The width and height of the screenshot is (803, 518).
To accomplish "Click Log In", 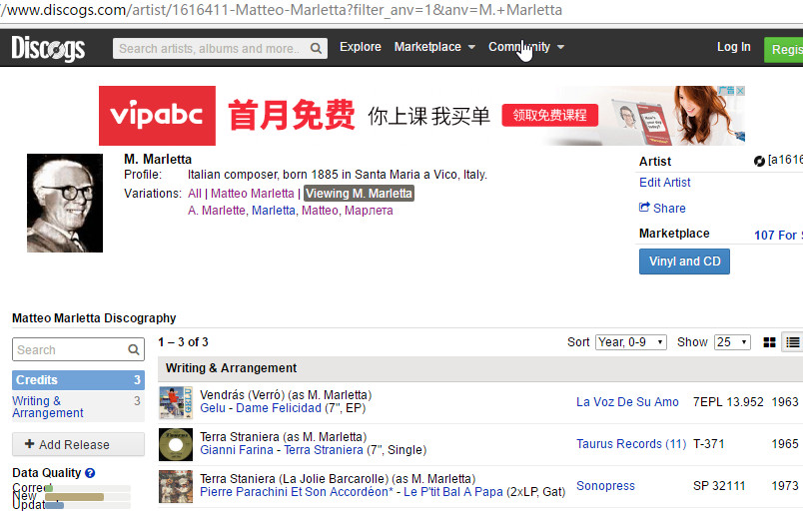I will 733,47.
